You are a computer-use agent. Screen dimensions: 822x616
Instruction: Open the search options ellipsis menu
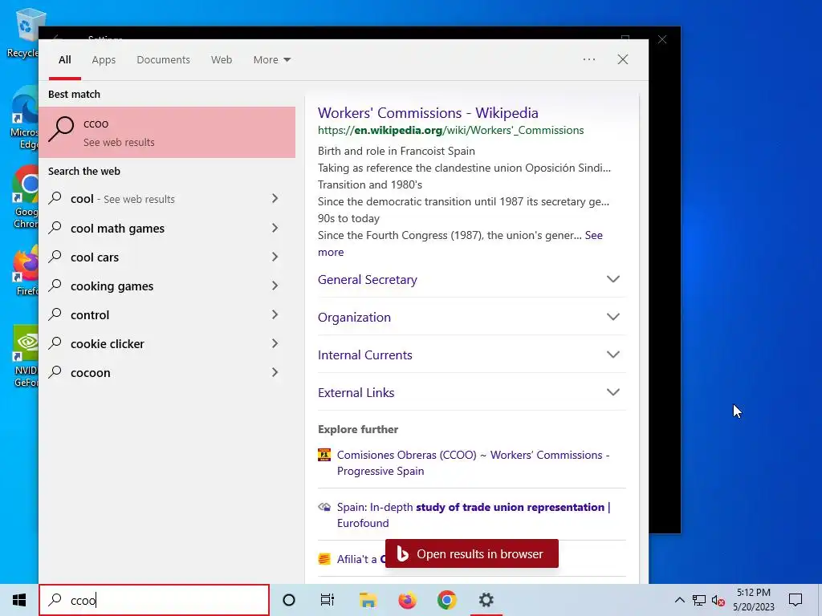(588, 59)
